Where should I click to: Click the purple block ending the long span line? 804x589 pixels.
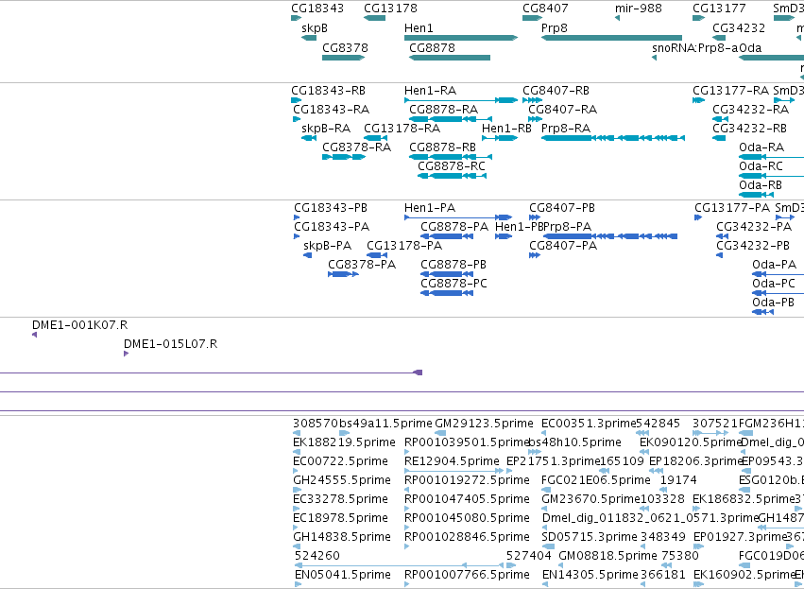pyautogui.click(x=418, y=372)
